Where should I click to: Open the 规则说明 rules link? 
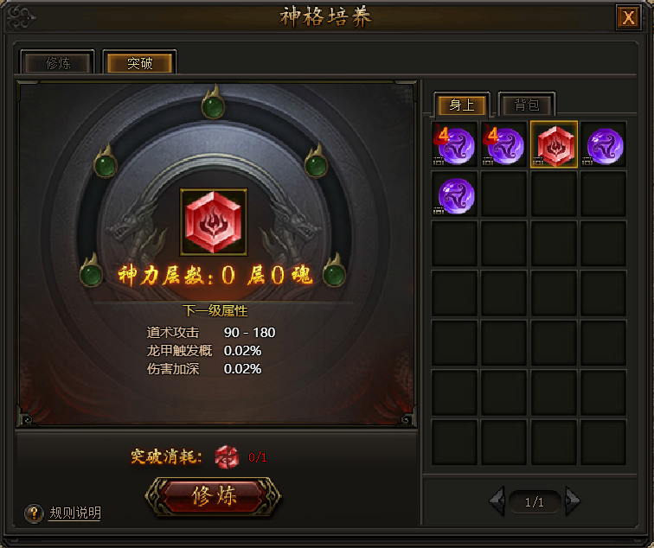[75, 513]
